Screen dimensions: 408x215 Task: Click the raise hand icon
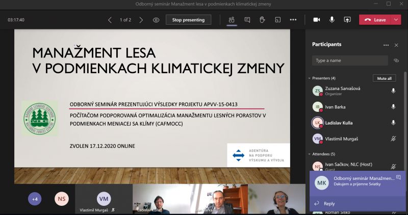tap(262, 20)
